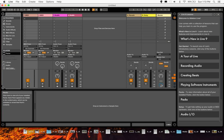Arm track 4 for recording
Viewport: 224px width, 140px height.
click(72, 87)
